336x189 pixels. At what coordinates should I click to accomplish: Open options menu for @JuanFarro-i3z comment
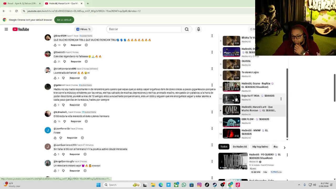[x=212, y=129]
